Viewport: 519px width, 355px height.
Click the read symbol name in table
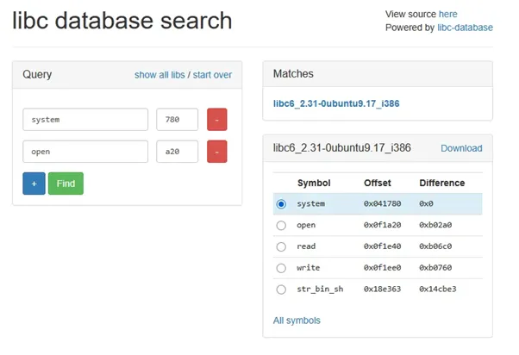306,246
